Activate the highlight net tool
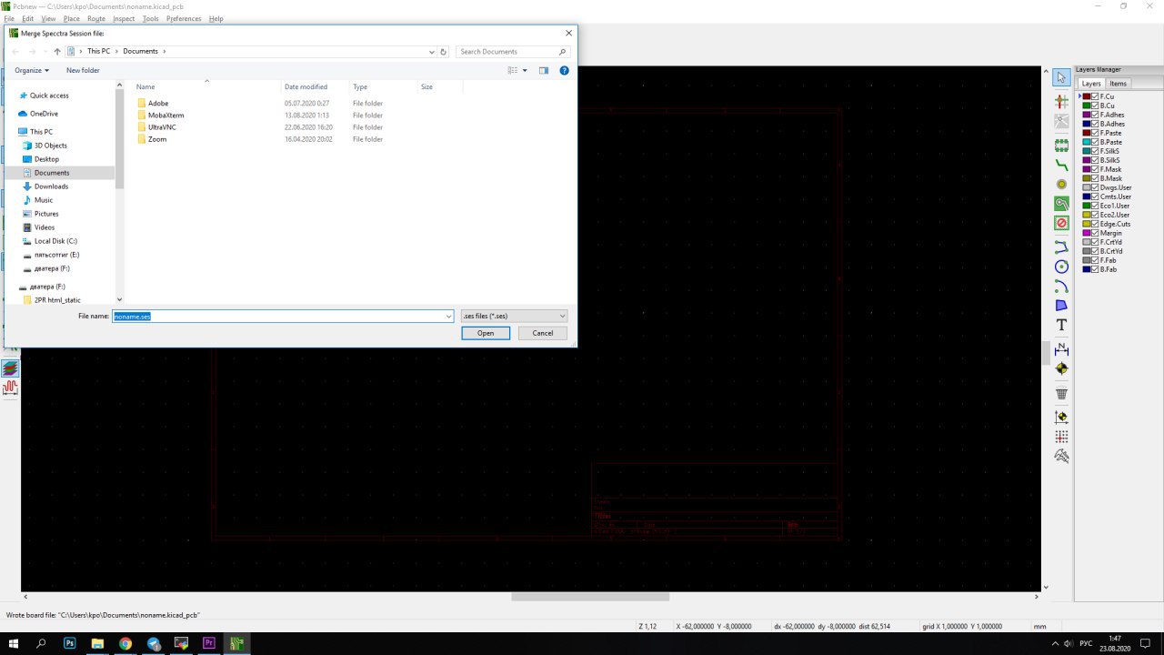The width and height of the screenshot is (1164, 655). 1061,102
